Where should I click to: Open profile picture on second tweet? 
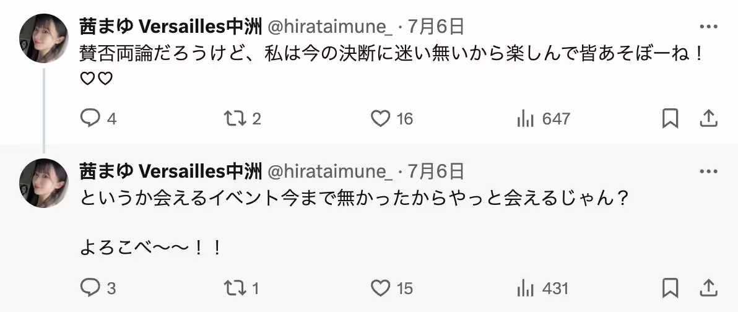(43, 183)
